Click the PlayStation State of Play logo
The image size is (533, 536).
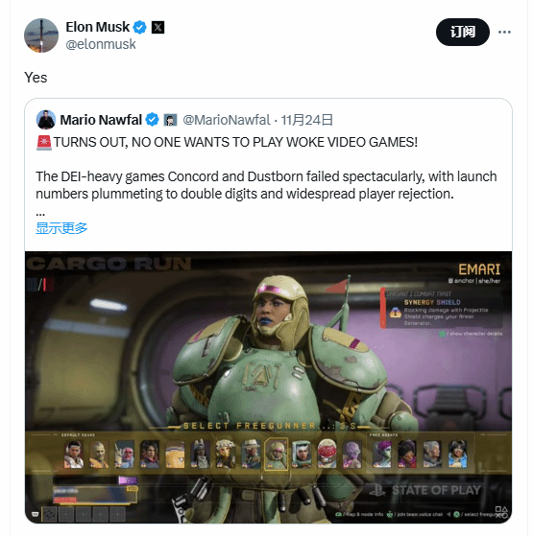425,490
